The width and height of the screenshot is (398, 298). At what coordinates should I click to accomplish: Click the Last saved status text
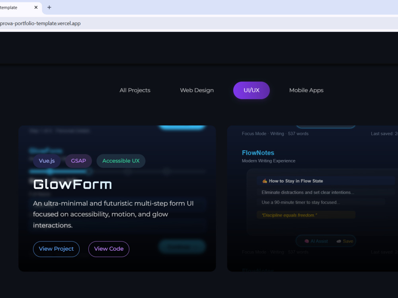[x=384, y=134]
